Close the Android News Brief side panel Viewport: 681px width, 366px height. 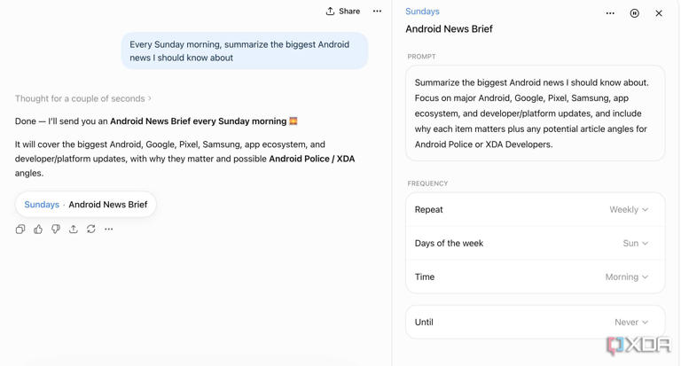pyautogui.click(x=659, y=13)
